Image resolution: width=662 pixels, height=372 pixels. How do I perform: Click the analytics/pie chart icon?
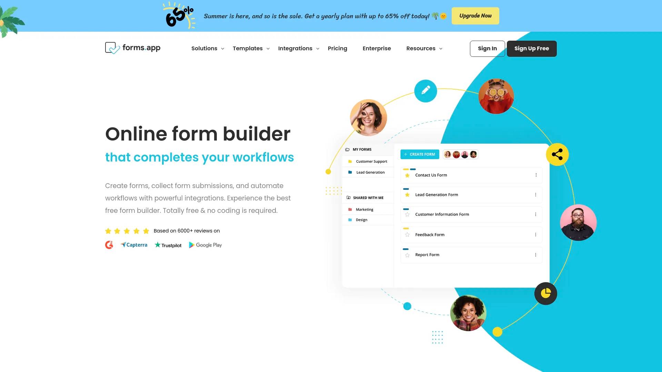pos(545,293)
